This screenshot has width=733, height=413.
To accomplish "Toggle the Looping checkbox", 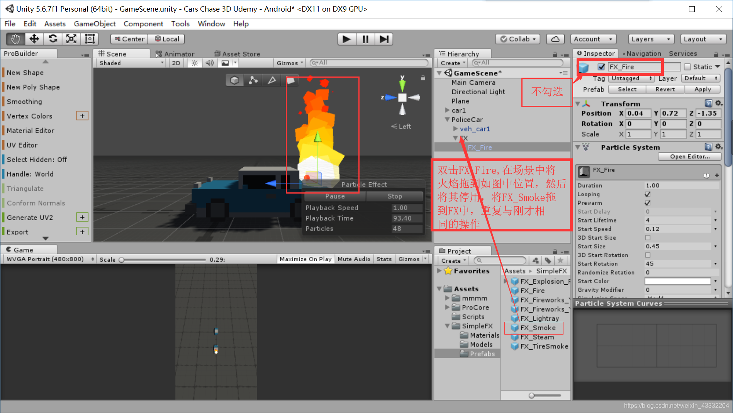I will pos(648,194).
